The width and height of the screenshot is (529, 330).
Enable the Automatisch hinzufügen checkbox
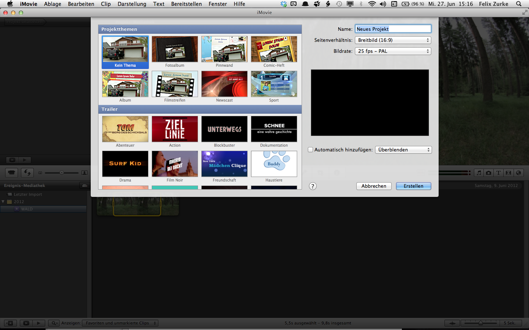pos(310,150)
